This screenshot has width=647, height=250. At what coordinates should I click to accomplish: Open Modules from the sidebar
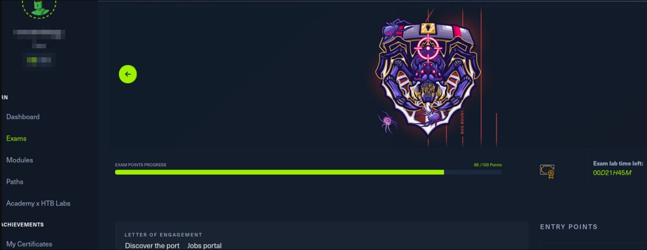(20, 160)
